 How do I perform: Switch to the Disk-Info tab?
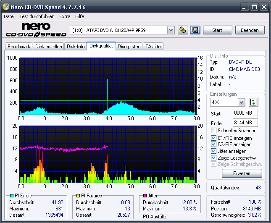(x=76, y=47)
